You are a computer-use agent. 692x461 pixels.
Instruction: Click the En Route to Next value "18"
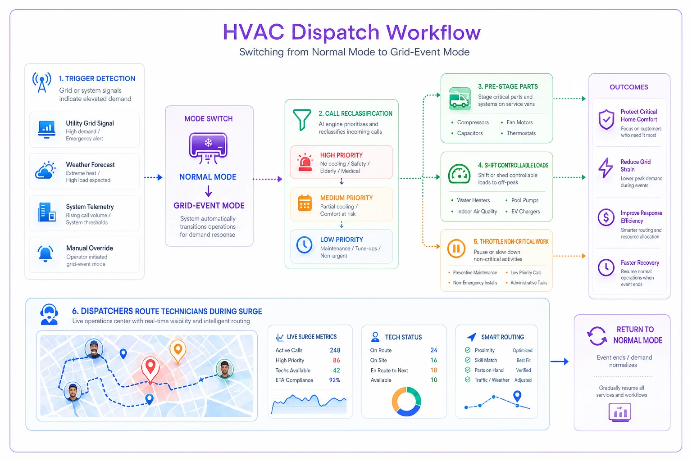coord(434,371)
